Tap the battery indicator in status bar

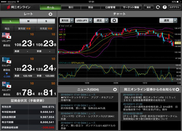point(179,2)
